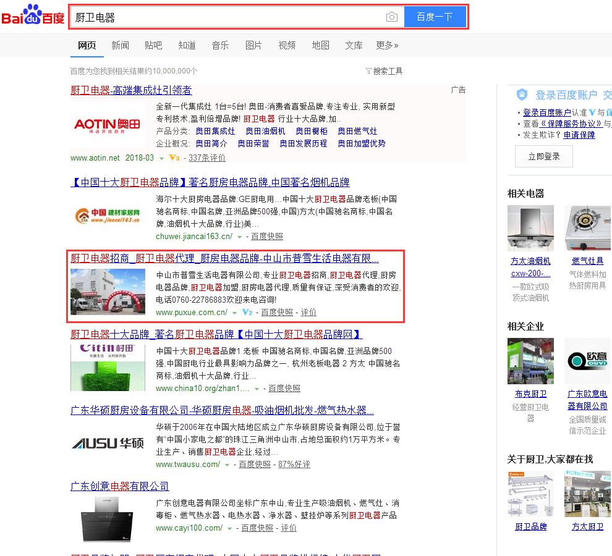This screenshot has width=612, height=556.
Task: Expand dropdown arrow next to www.twausu.com
Action: (x=227, y=465)
